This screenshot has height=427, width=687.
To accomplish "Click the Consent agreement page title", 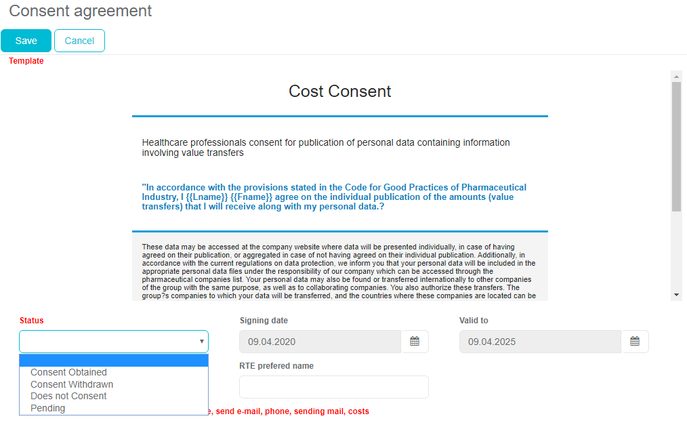I will 80,11.
